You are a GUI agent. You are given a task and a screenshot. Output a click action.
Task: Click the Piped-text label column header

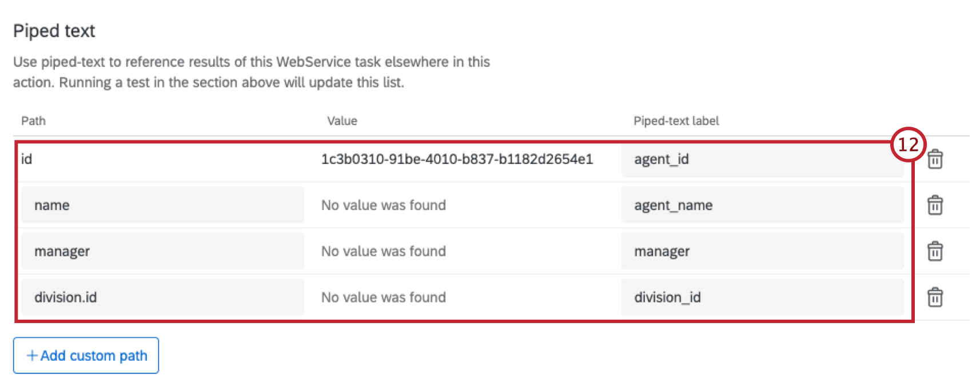[x=677, y=120]
